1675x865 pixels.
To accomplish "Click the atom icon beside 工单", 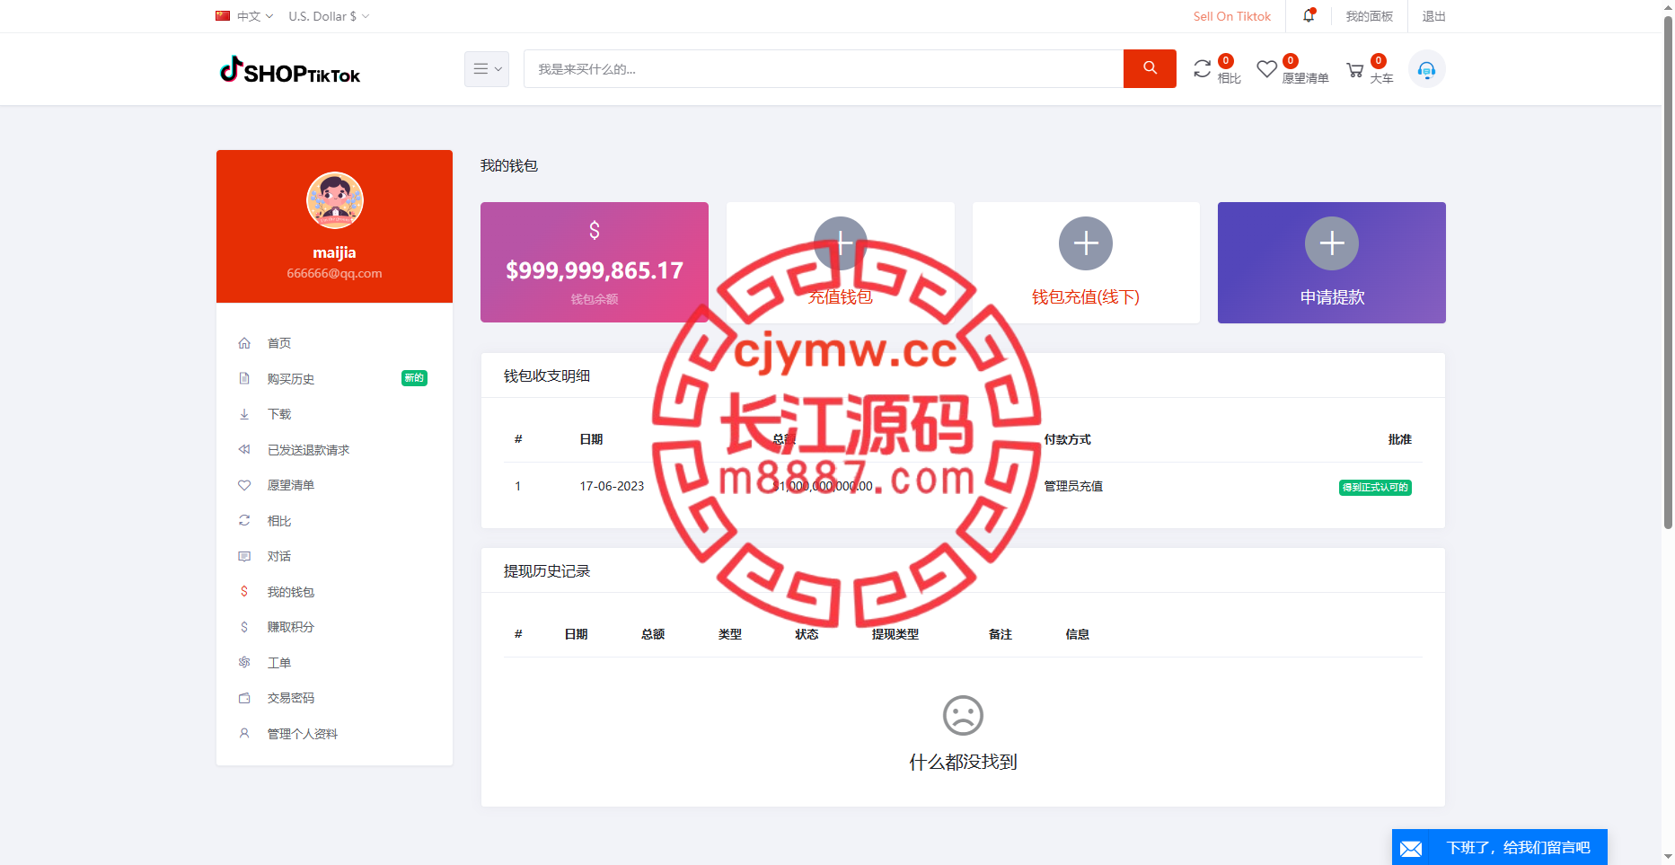I will (x=244, y=662).
